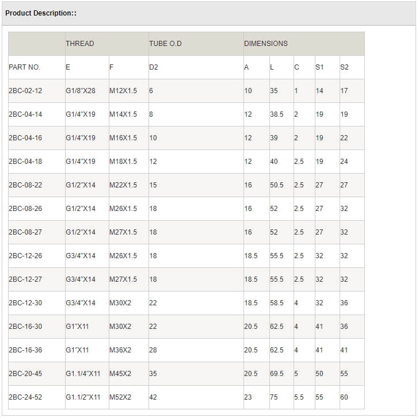The height and width of the screenshot is (418, 419).
Task: Select the THREAD column group header
Action: pyautogui.click(x=79, y=44)
